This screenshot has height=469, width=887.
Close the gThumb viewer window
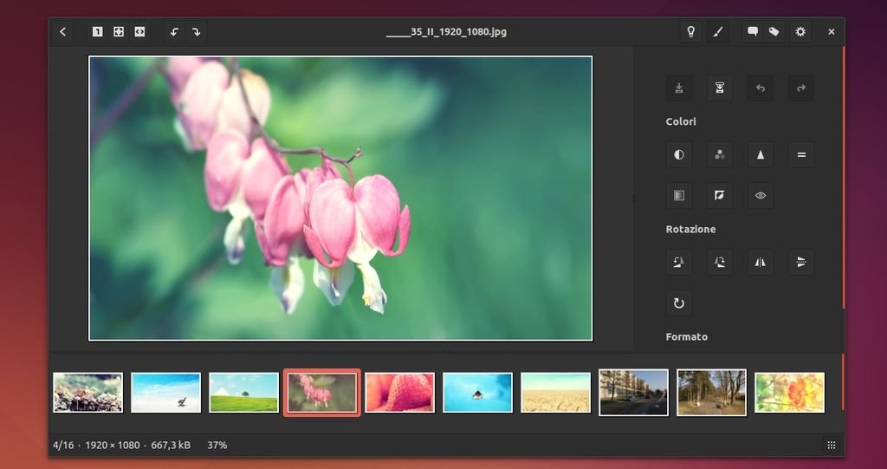[831, 32]
